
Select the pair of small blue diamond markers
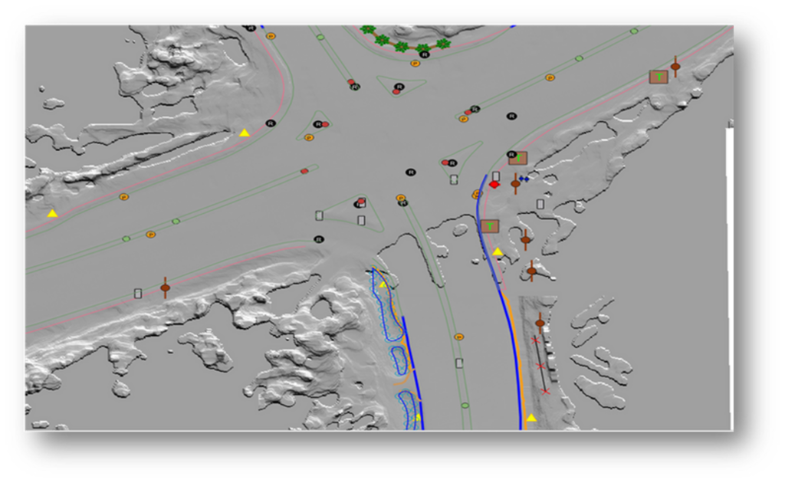(x=524, y=178)
